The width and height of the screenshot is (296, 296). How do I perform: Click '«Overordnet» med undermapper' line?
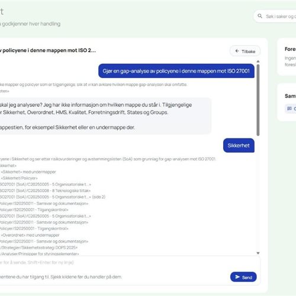[30, 235]
